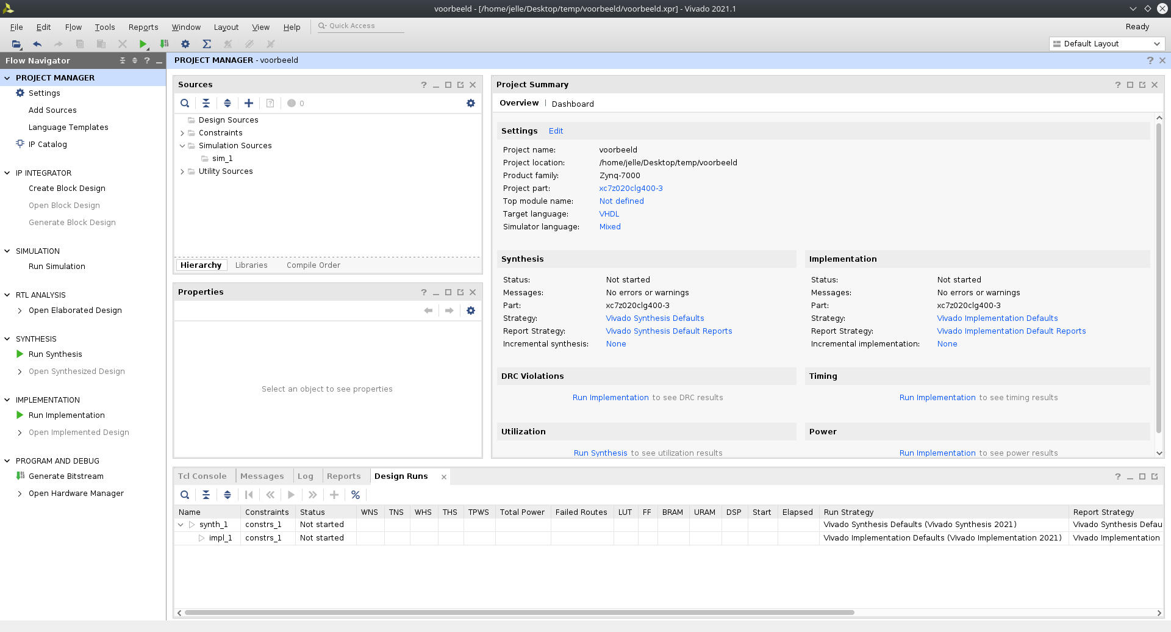Switch to Libraries tab in Sources
The height and width of the screenshot is (632, 1171).
(x=251, y=265)
